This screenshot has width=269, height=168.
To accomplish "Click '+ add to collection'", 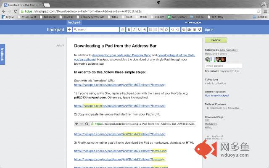I will point(215,83).
